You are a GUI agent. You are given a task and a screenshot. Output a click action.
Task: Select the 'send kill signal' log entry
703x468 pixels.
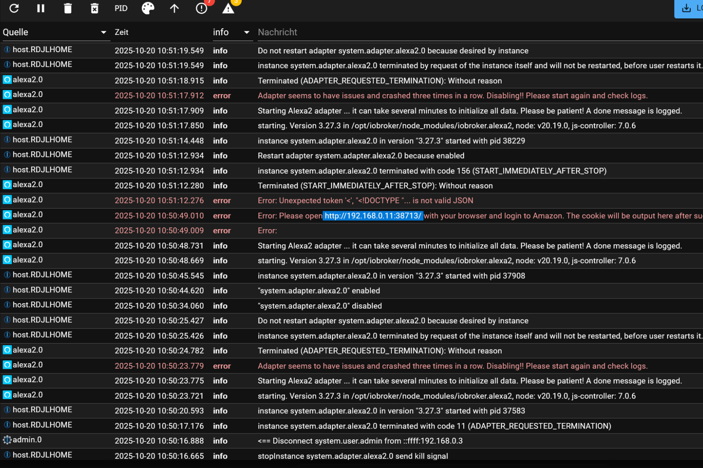352,456
